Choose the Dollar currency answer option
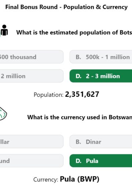The width and height of the screenshot is (132, 185). [32, 142]
